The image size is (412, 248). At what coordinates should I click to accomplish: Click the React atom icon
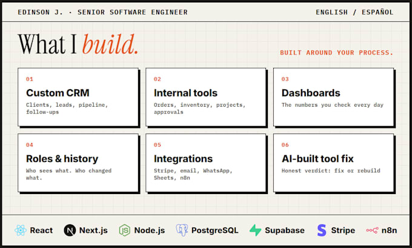click(21, 230)
